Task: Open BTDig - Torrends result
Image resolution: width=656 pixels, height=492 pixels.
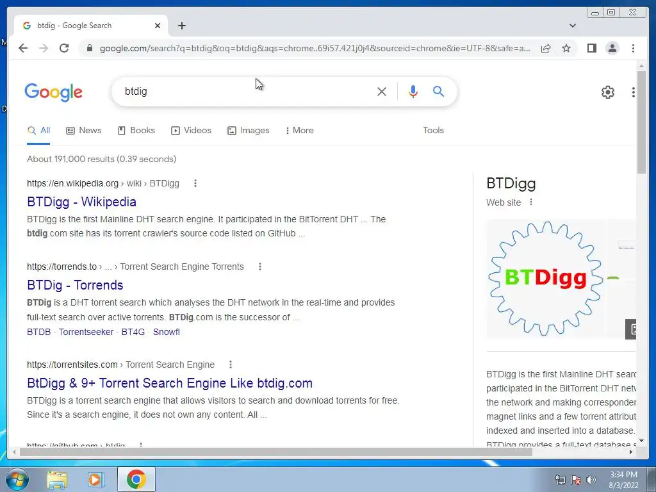Action: 75,285
